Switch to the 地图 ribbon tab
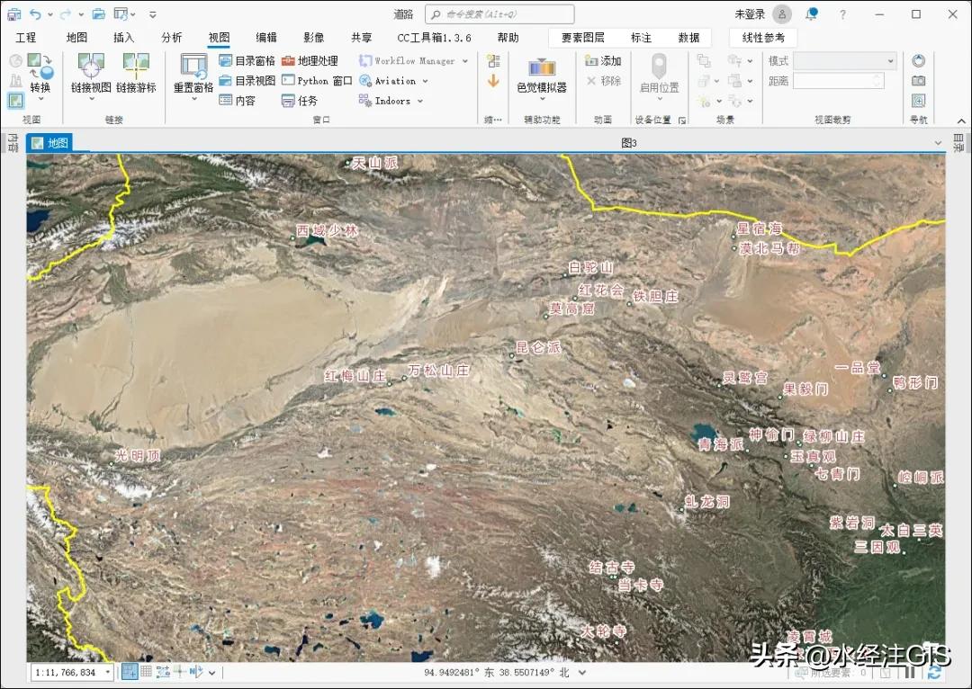The height and width of the screenshot is (689, 972). click(76, 38)
